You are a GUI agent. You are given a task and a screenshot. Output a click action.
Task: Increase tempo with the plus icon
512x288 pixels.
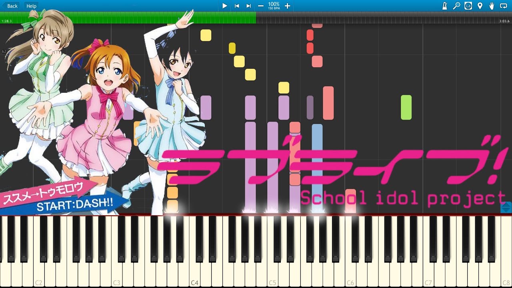[287, 6]
